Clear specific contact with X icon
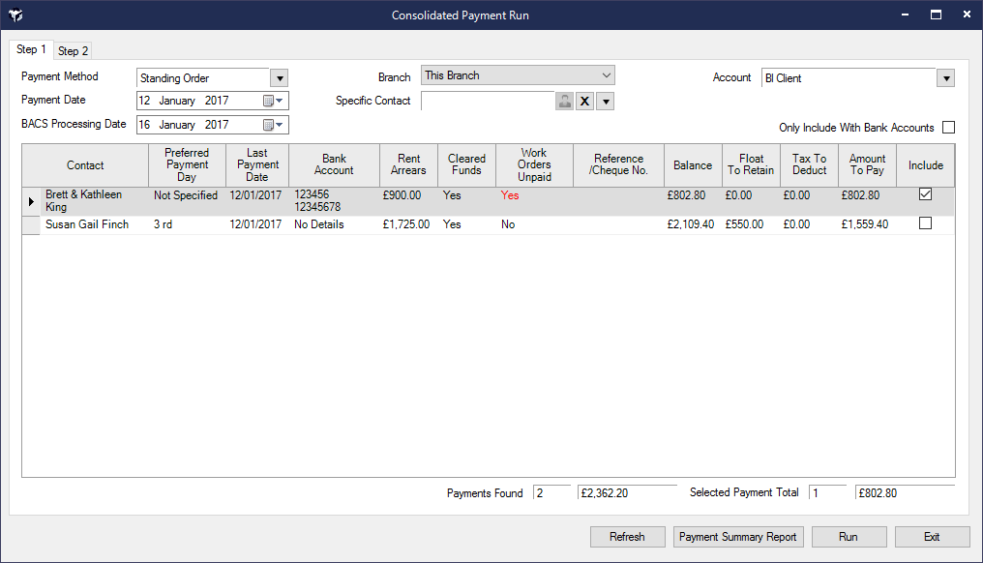983x563 pixels. pyautogui.click(x=584, y=102)
